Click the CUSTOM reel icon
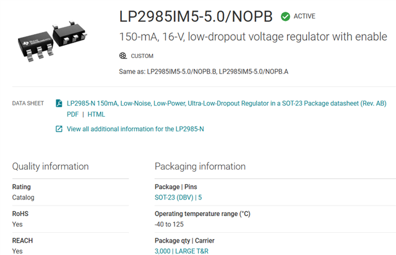The height and width of the screenshot is (255, 396). pos(123,56)
